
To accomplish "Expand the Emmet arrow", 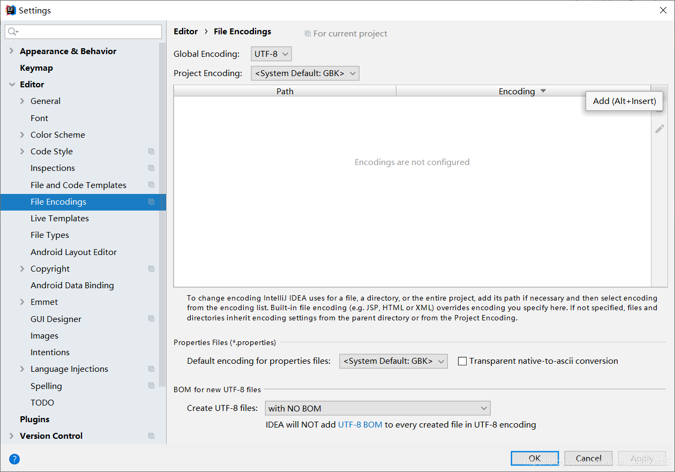I will tap(22, 302).
